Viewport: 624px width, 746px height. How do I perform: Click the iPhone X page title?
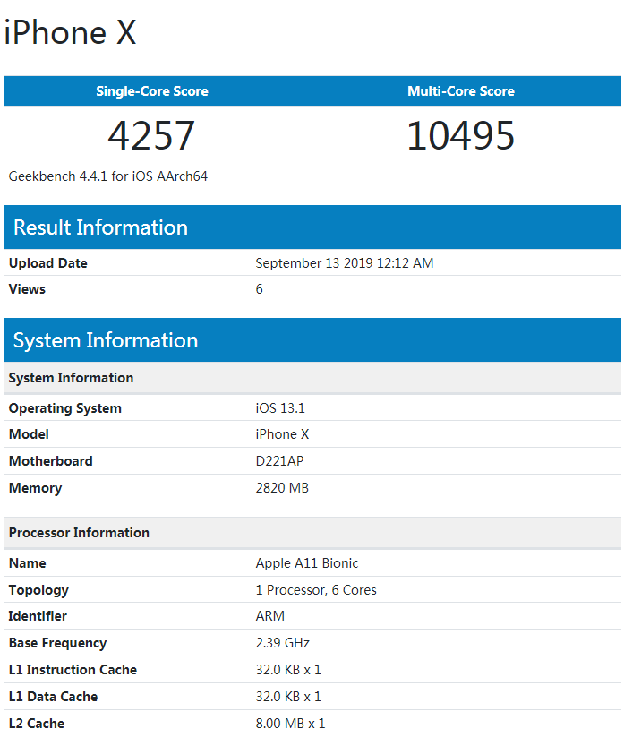pyautogui.click(x=71, y=33)
